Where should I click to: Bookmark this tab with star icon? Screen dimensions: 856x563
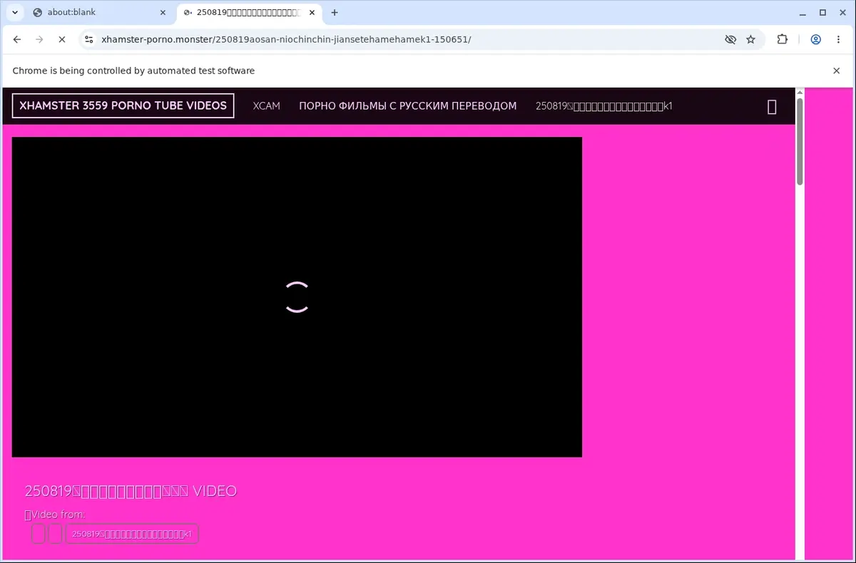750,40
